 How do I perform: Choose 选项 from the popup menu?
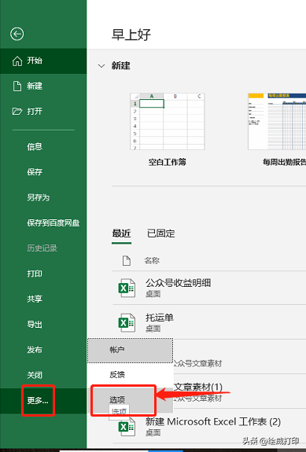coord(130,399)
